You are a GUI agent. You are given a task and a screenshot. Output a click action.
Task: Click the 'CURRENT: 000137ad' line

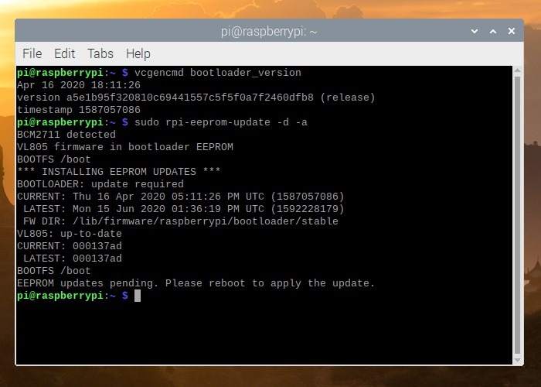70,246
